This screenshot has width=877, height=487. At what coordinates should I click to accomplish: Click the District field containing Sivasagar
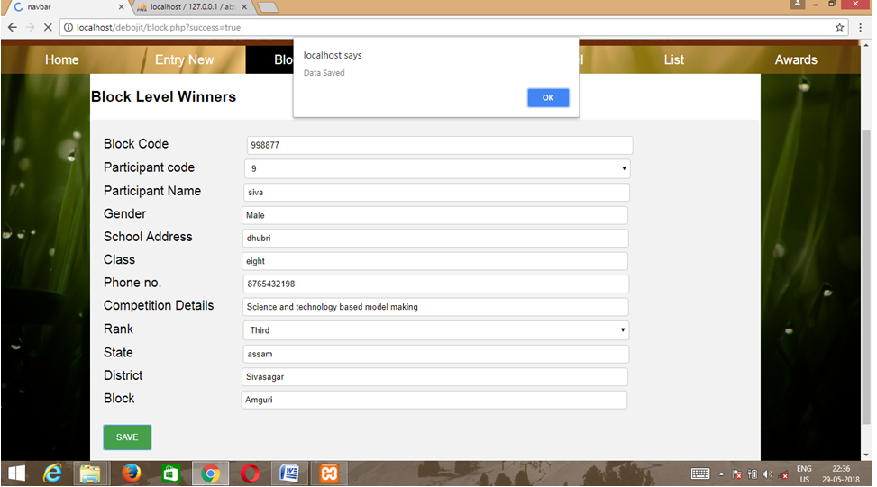[x=435, y=377]
